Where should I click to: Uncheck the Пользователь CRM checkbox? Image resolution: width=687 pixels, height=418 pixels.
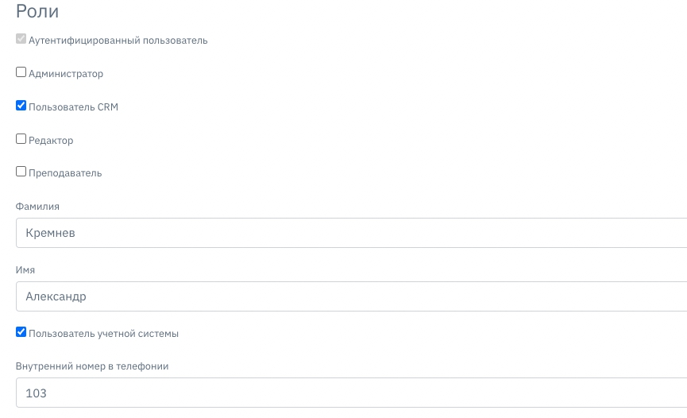(x=21, y=105)
